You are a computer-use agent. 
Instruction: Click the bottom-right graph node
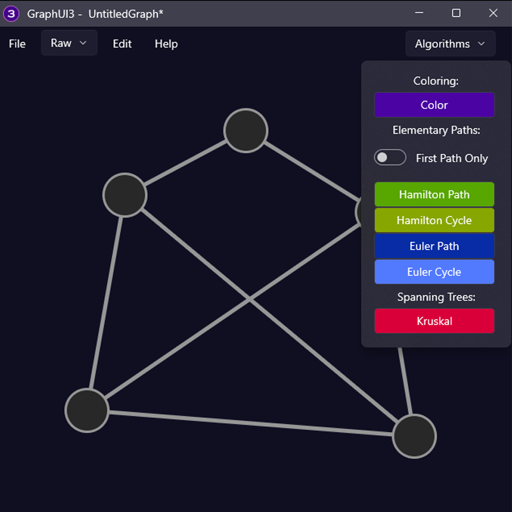click(x=414, y=436)
